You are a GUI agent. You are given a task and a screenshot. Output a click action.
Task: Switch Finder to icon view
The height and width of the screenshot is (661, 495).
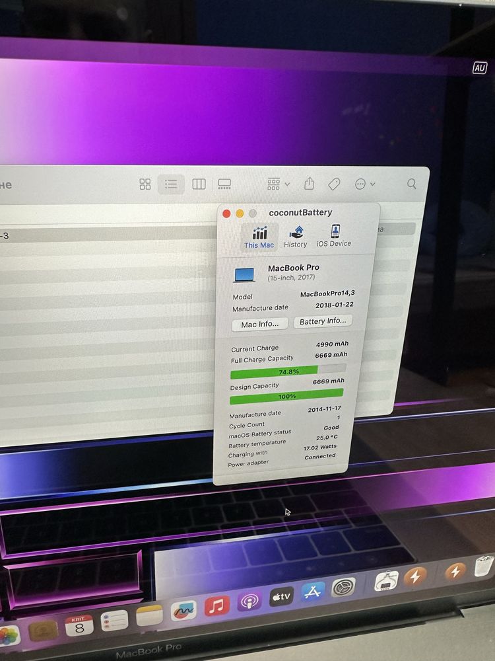tap(145, 184)
